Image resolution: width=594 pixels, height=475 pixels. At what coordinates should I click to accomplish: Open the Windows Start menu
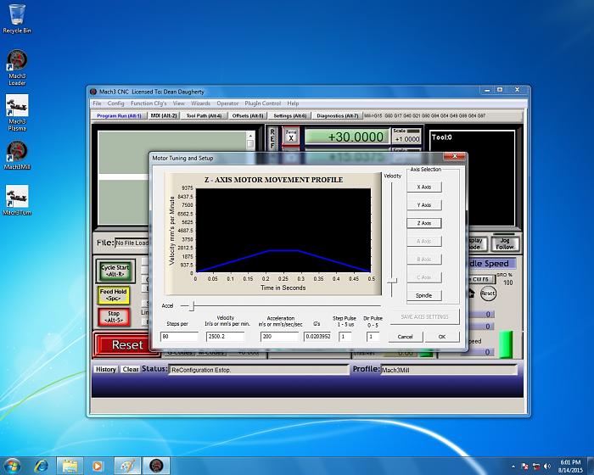[x=12, y=466]
